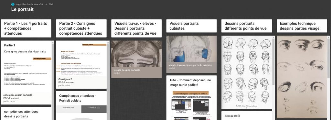Select column header Partie 2 - Consignes portrait cubiste
Viewport: 331px width, 120px height.
[81, 28]
